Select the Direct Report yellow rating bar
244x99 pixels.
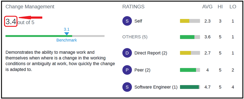click(190, 53)
